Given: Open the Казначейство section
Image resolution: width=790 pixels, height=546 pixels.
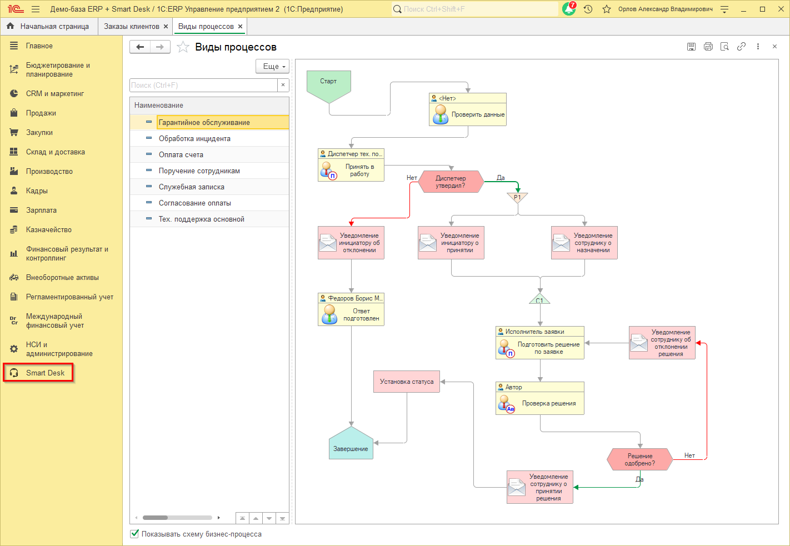Looking at the screenshot, I should click(61, 230).
